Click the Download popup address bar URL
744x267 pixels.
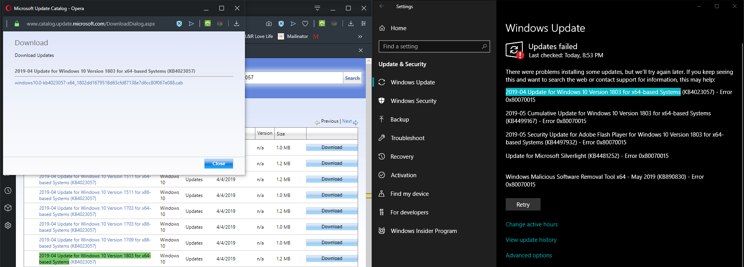91,24
